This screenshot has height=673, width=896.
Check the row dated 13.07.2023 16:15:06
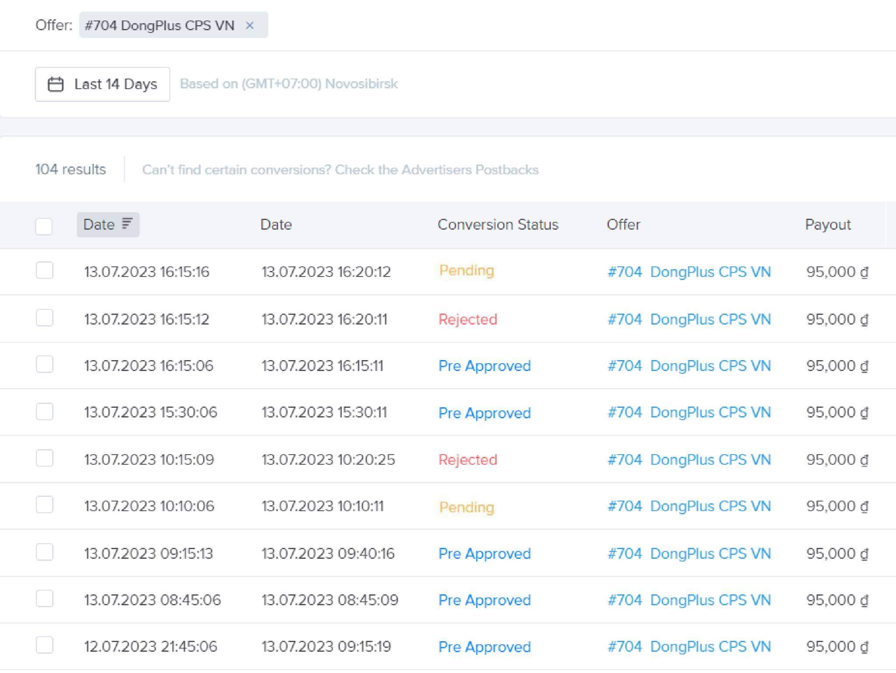click(45, 364)
